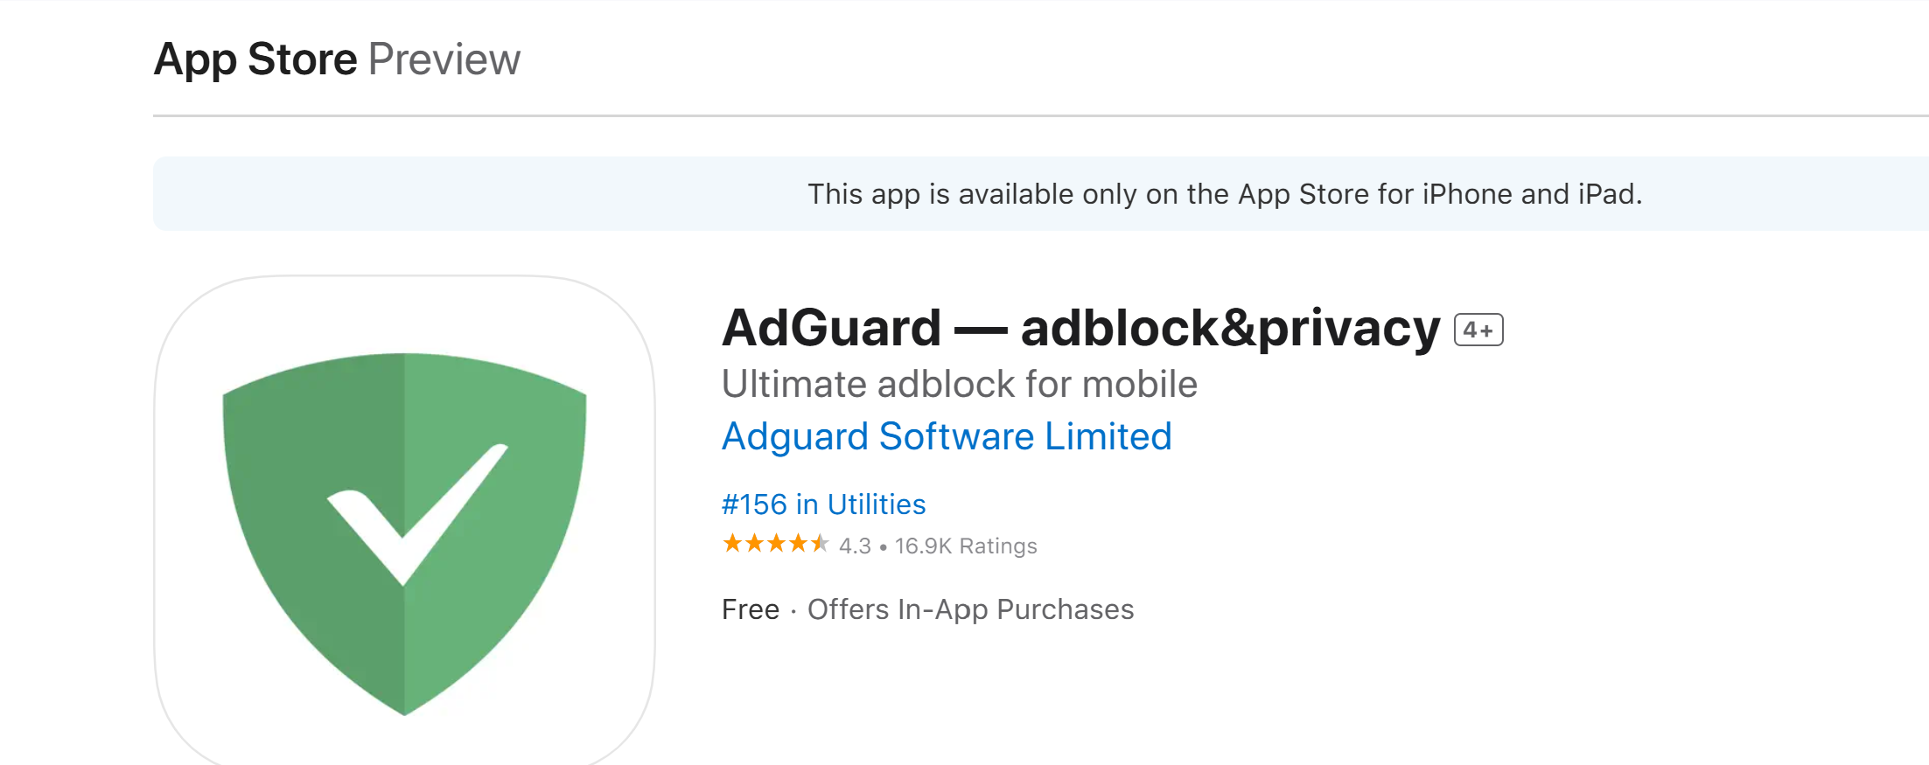Screen dimensions: 1929x765
Task: Click the first orange rating star
Action: [x=732, y=544]
